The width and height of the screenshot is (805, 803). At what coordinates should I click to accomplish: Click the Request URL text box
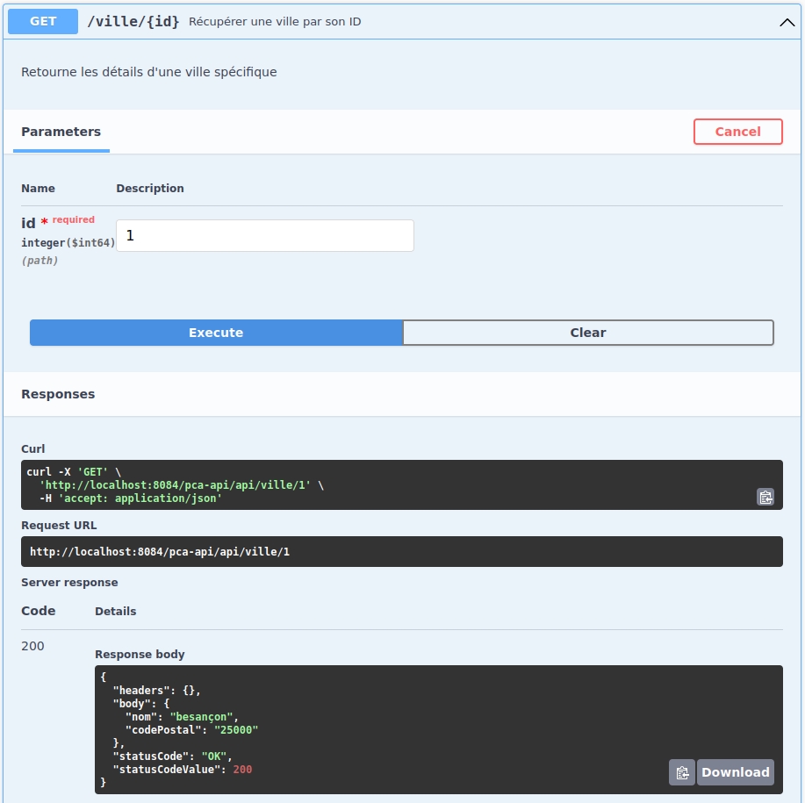(x=402, y=552)
